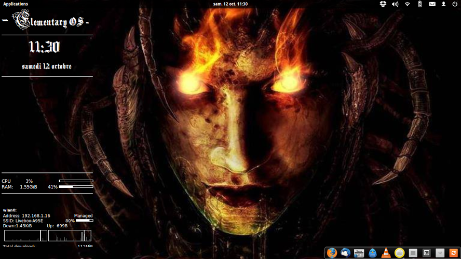Viewport: 461px width, 259px height.
Task: Click the '1.55GiB' RAM value
Action: (29, 187)
